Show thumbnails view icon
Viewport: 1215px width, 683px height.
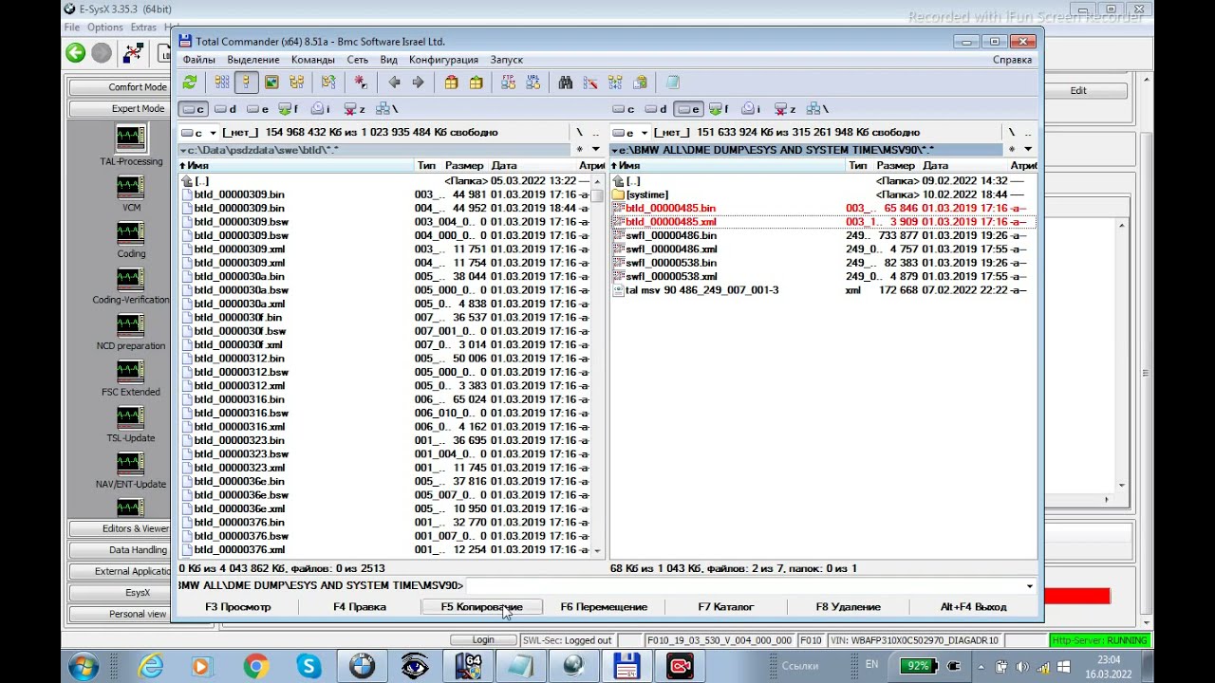(x=271, y=83)
